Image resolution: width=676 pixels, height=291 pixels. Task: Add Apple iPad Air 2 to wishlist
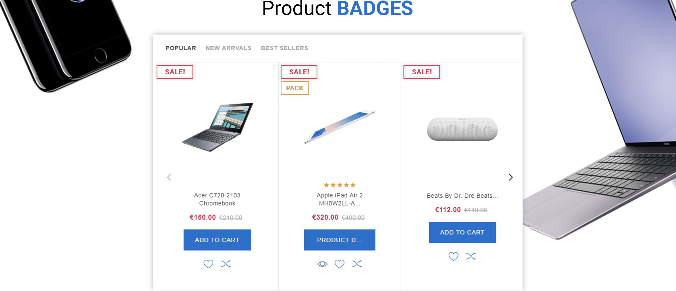(339, 264)
